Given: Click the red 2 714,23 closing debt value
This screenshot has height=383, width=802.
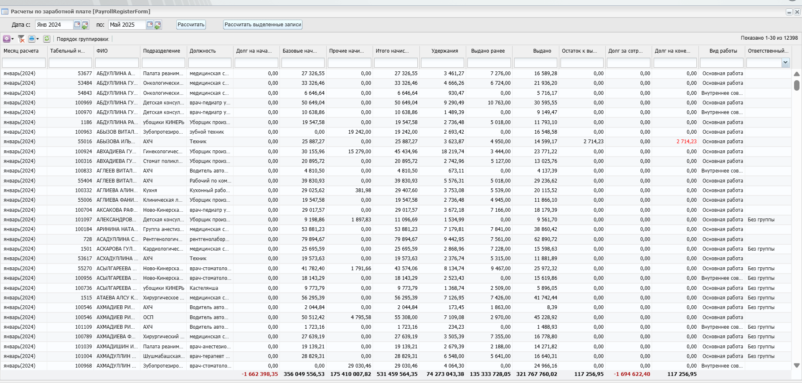Looking at the screenshot, I should point(686,142).
